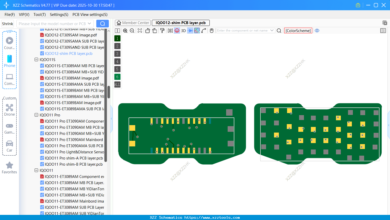Image resolution: width=390 pixels, height=220 pixels.
Task: Select layer 6 in the layer list
Action: [x=117, y=77]
